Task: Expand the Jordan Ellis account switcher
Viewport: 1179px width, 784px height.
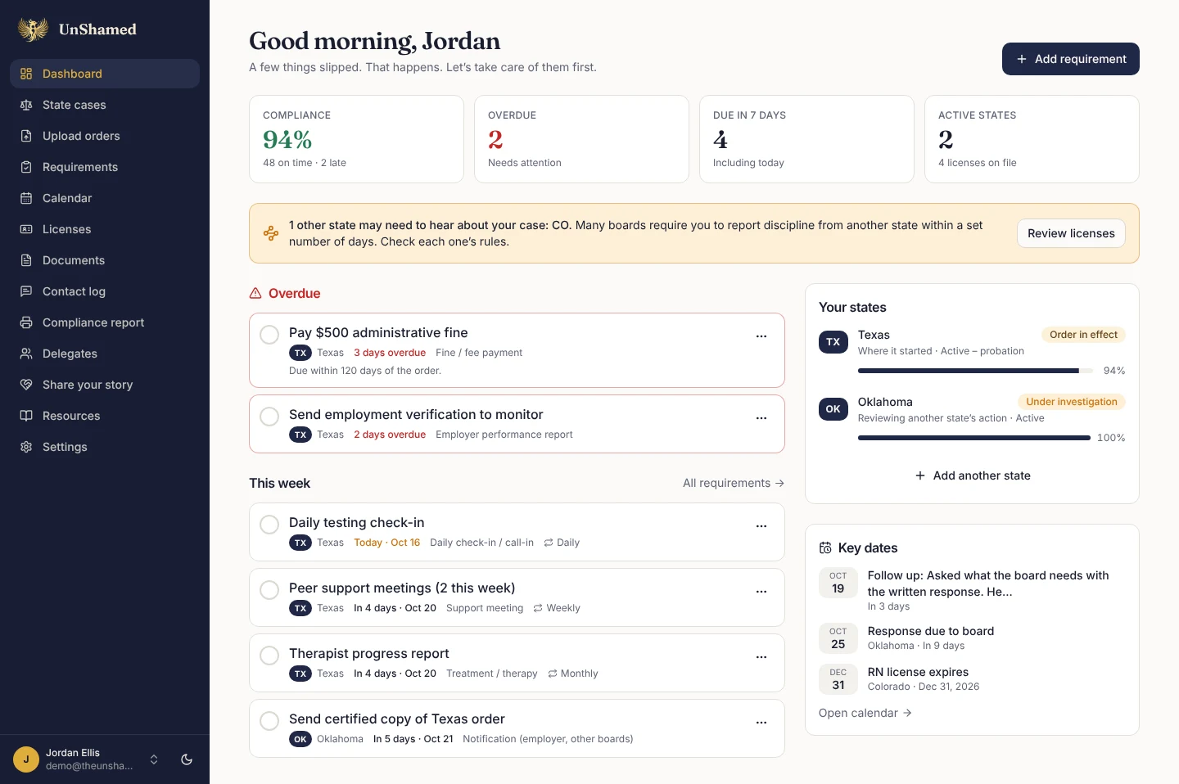Action: pos(154,759)
